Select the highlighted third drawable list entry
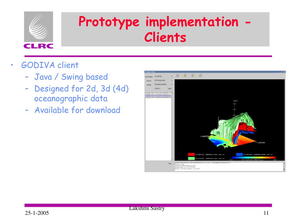Image resolution: width=294 pixels, height=220 pixels. [158, 96]
